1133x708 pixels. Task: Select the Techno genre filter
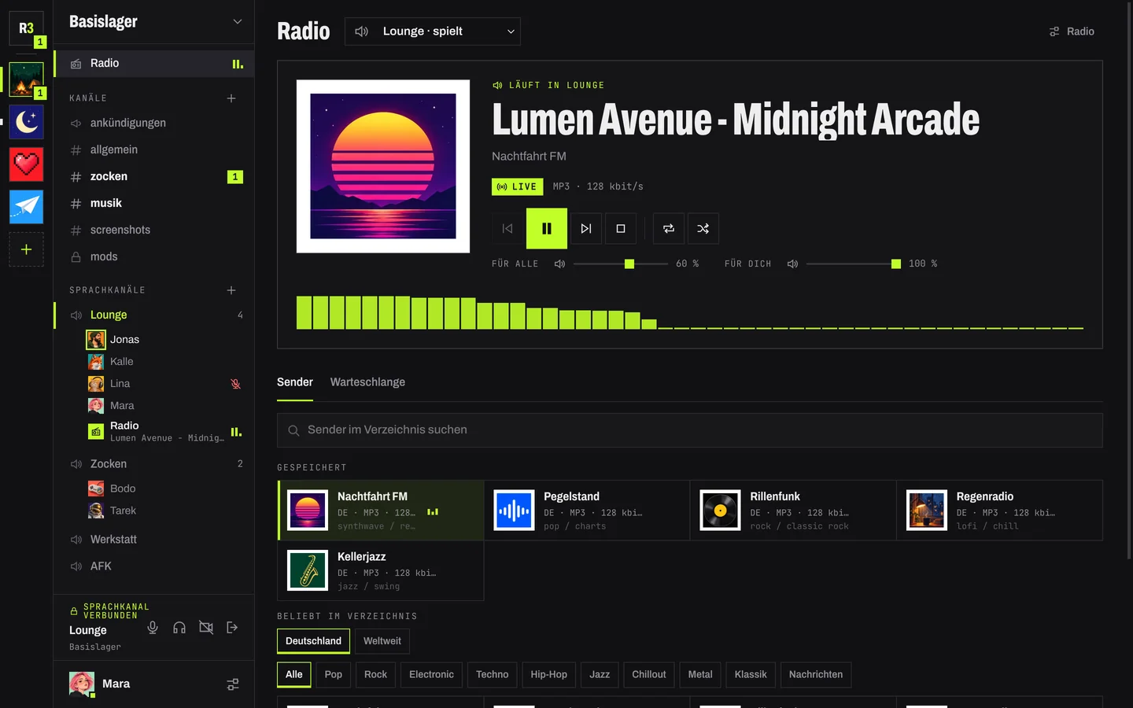(x=493, y=675)
